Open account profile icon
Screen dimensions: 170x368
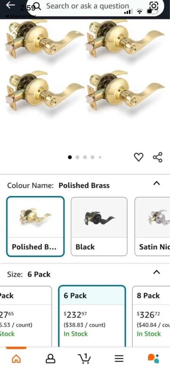pyautogui.click(x=51, y=358)
